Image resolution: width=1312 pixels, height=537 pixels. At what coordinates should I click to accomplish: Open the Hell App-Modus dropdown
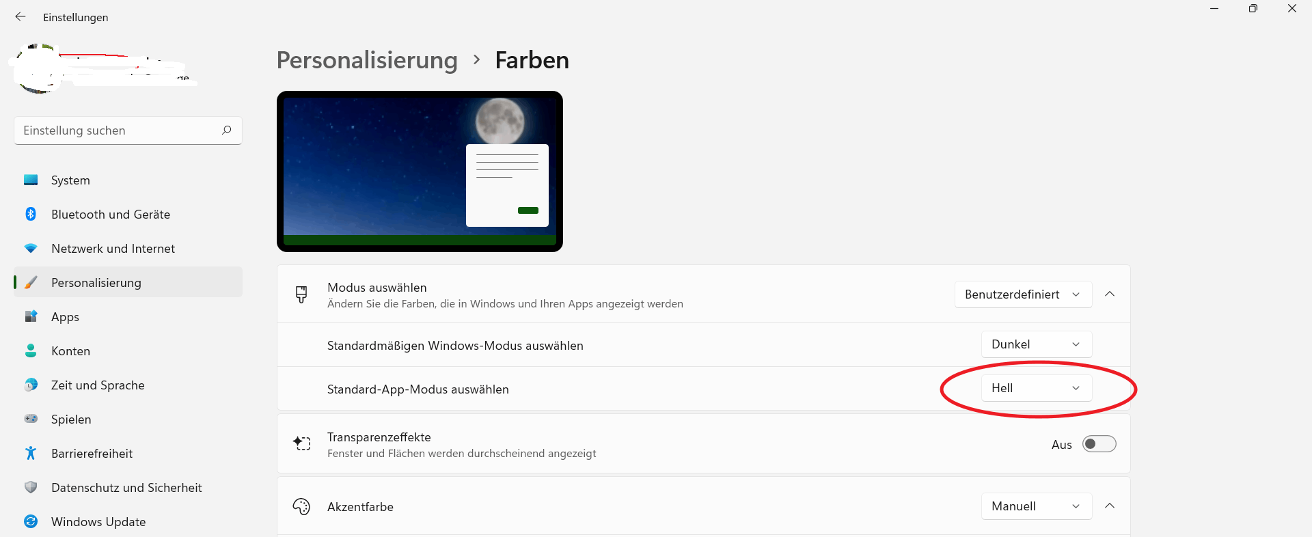tap(1037, 388)
